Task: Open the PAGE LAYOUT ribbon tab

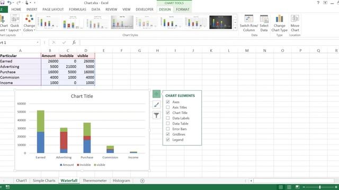Action: pyautogui.click(x=53, y=9)
